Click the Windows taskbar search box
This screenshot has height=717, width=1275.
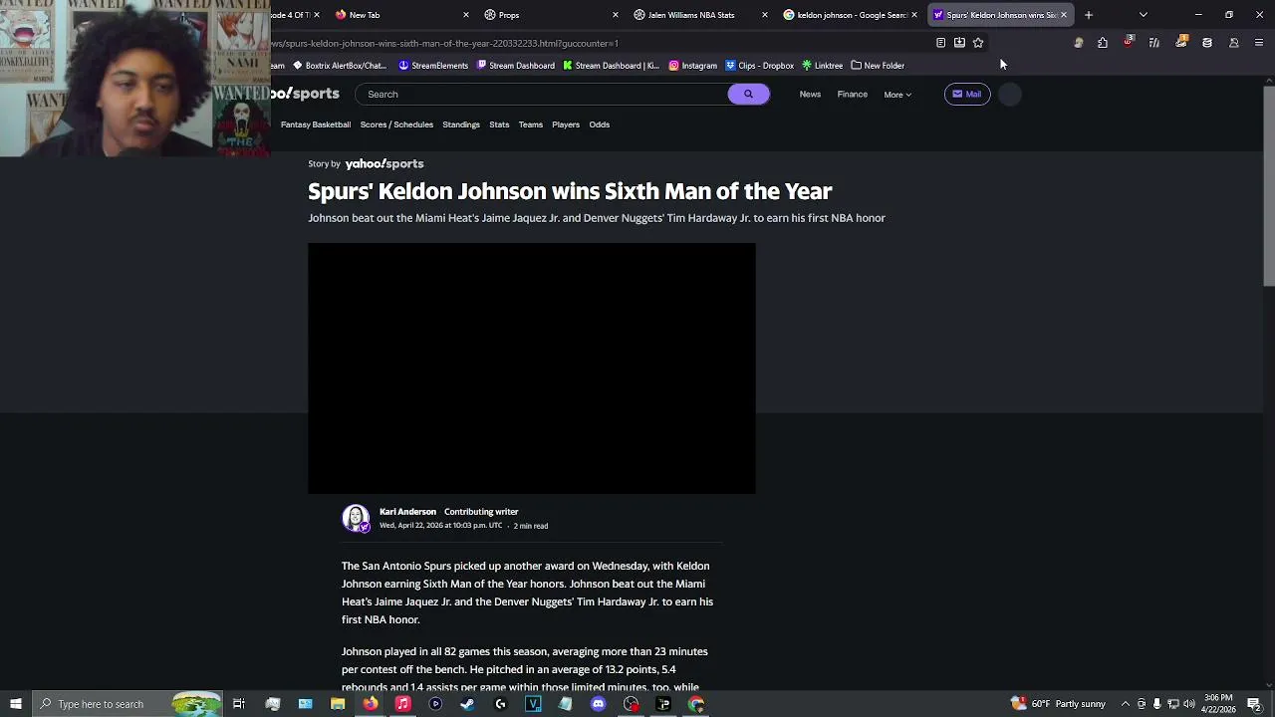coord(126,704)
